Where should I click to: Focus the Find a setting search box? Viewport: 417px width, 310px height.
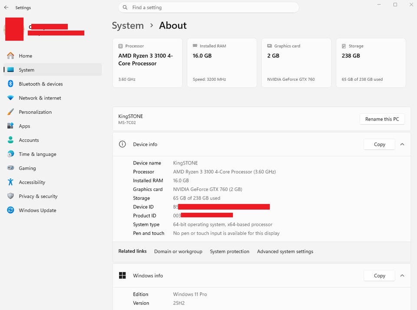click(208, 7)
